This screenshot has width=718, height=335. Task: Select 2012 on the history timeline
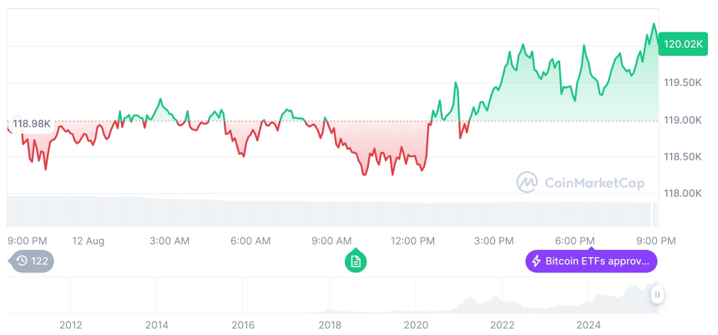point(71,324)
